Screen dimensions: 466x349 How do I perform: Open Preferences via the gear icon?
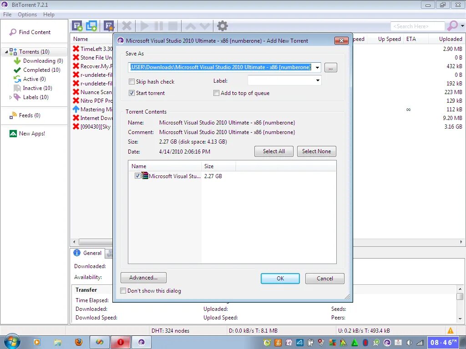tap(222, 26)
